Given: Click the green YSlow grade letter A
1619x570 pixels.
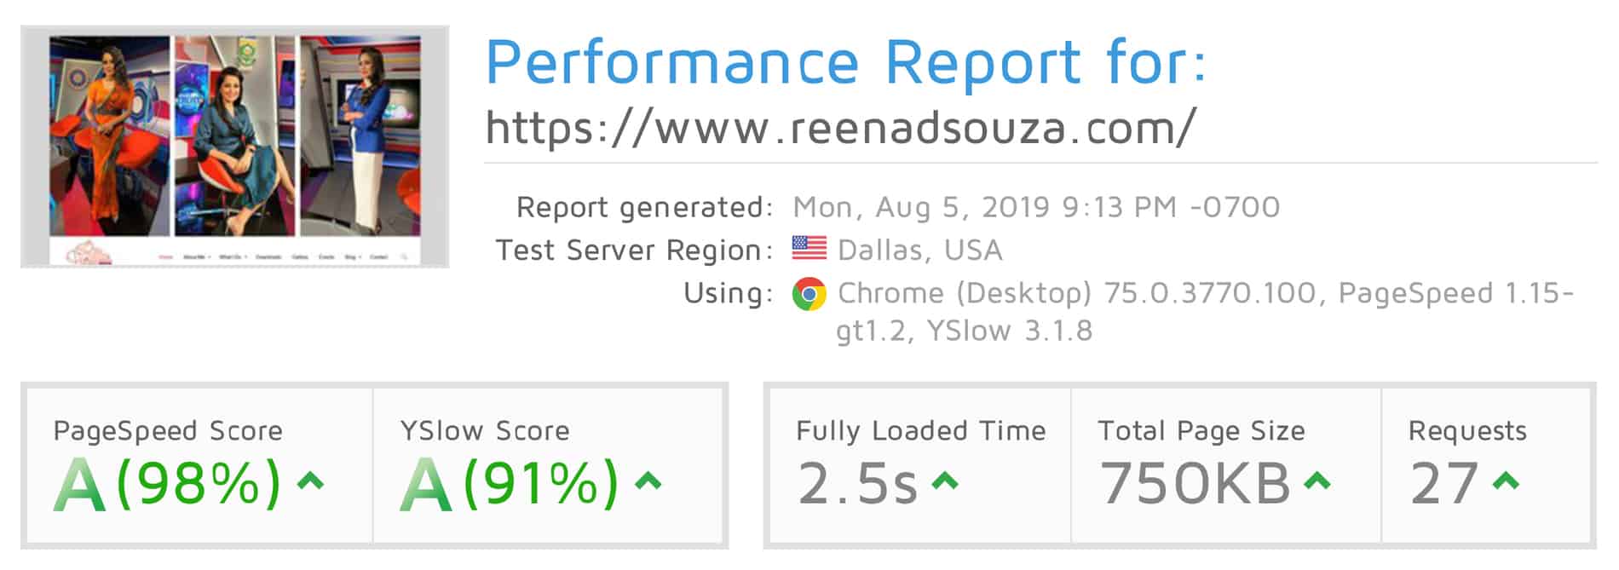Looking at the screenshot, I should tap(426, 484).
